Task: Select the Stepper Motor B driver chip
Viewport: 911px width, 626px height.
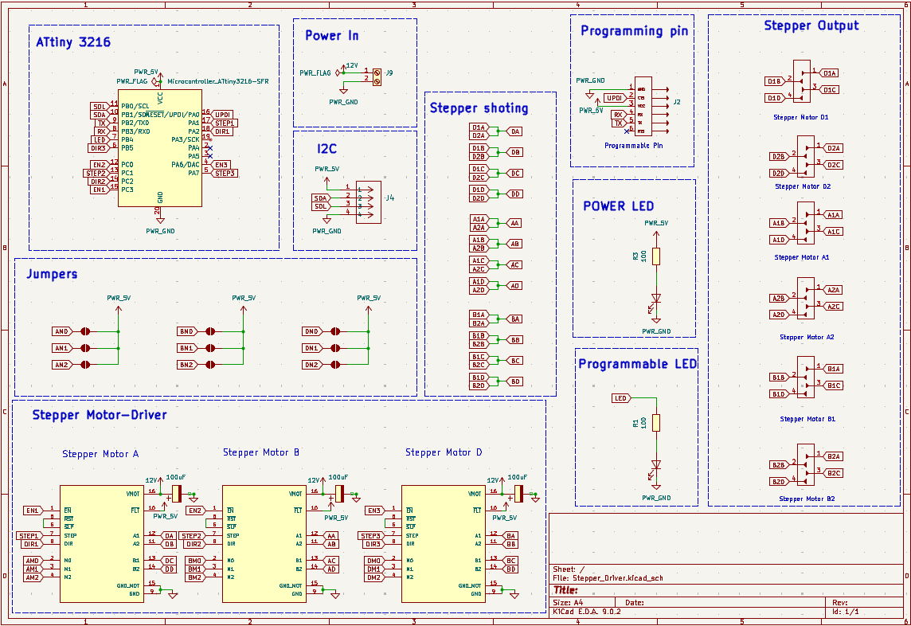Action: coord(264,544)
